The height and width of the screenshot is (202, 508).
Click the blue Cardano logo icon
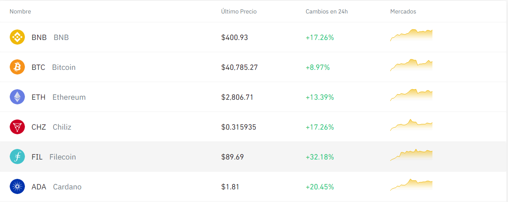click(17, 186)
